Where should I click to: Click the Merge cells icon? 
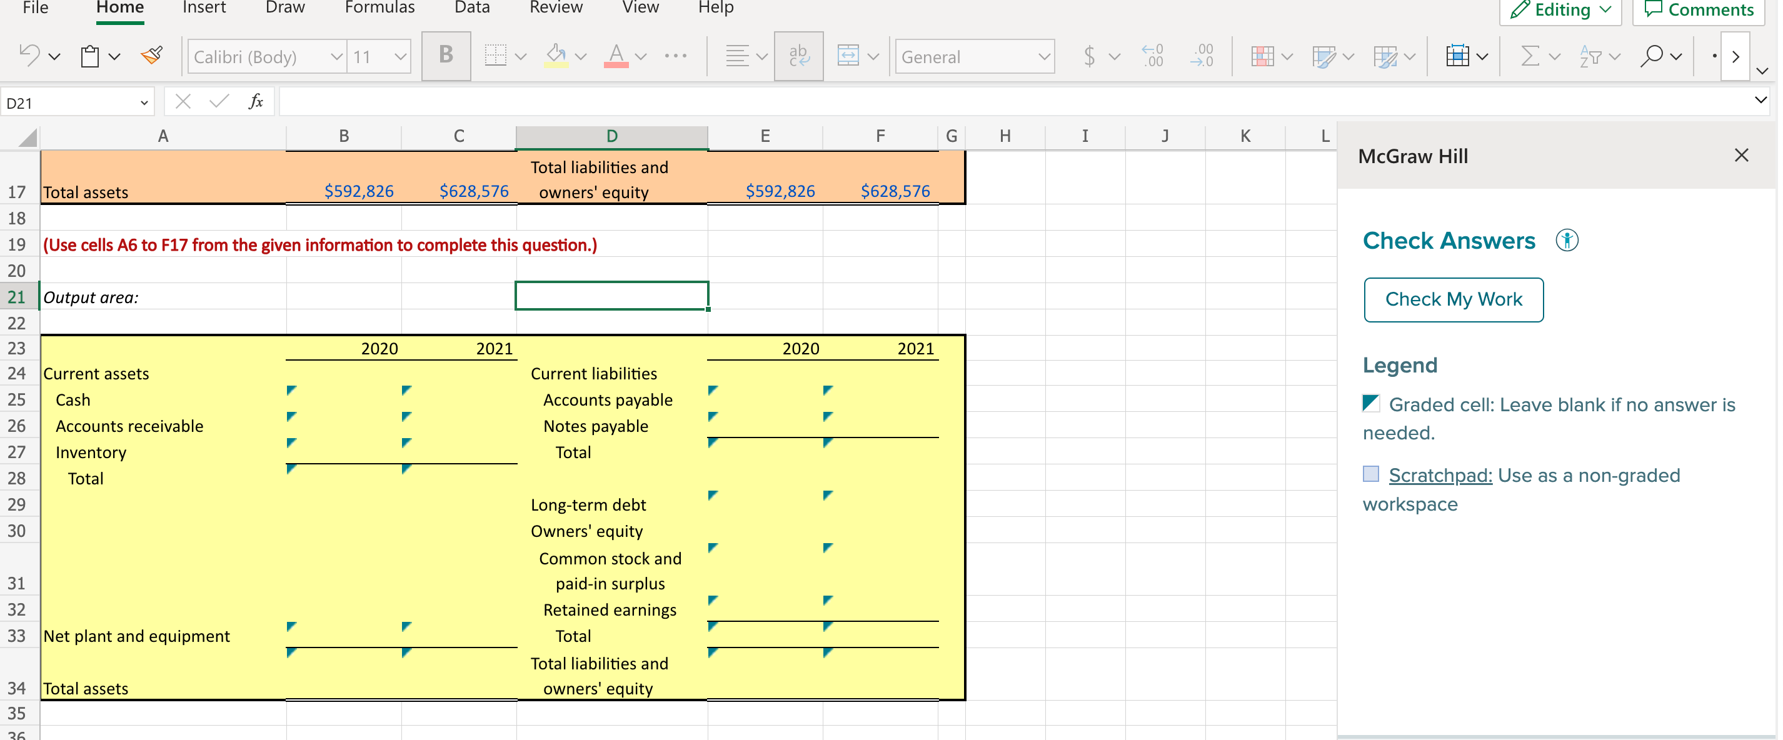coord(848,56)
